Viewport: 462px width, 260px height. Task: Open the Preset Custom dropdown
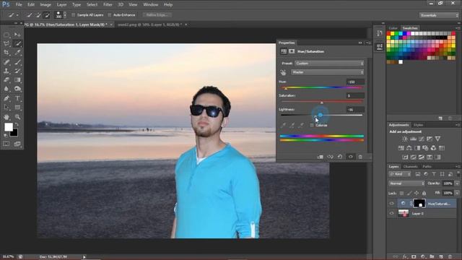(x=329, y=64)
